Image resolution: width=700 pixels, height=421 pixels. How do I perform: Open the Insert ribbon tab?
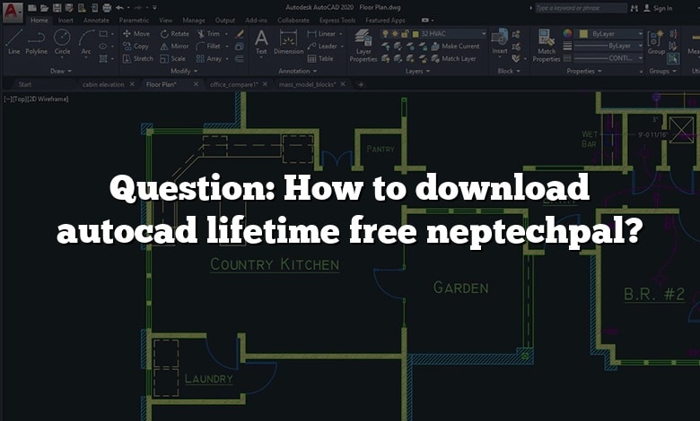coord(66,20)
